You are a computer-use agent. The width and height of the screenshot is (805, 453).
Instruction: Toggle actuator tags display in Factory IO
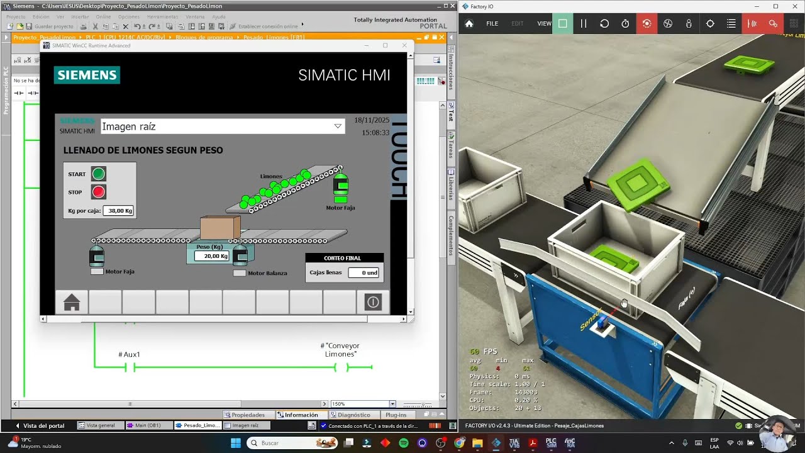(x=773, y=23)
